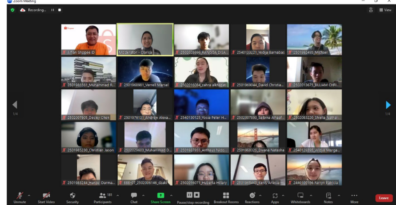Open the View layout menu

point(385,10)
